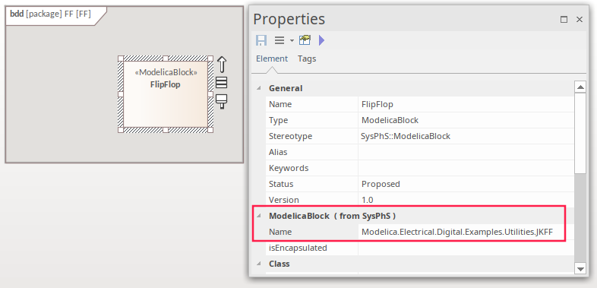Click the paintbrush style icon beside FlipFlop

pos(221,101)
